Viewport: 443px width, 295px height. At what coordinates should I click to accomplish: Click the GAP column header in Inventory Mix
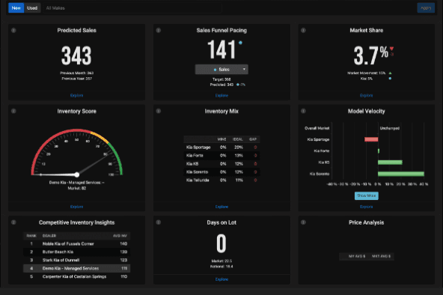(253, 139)
